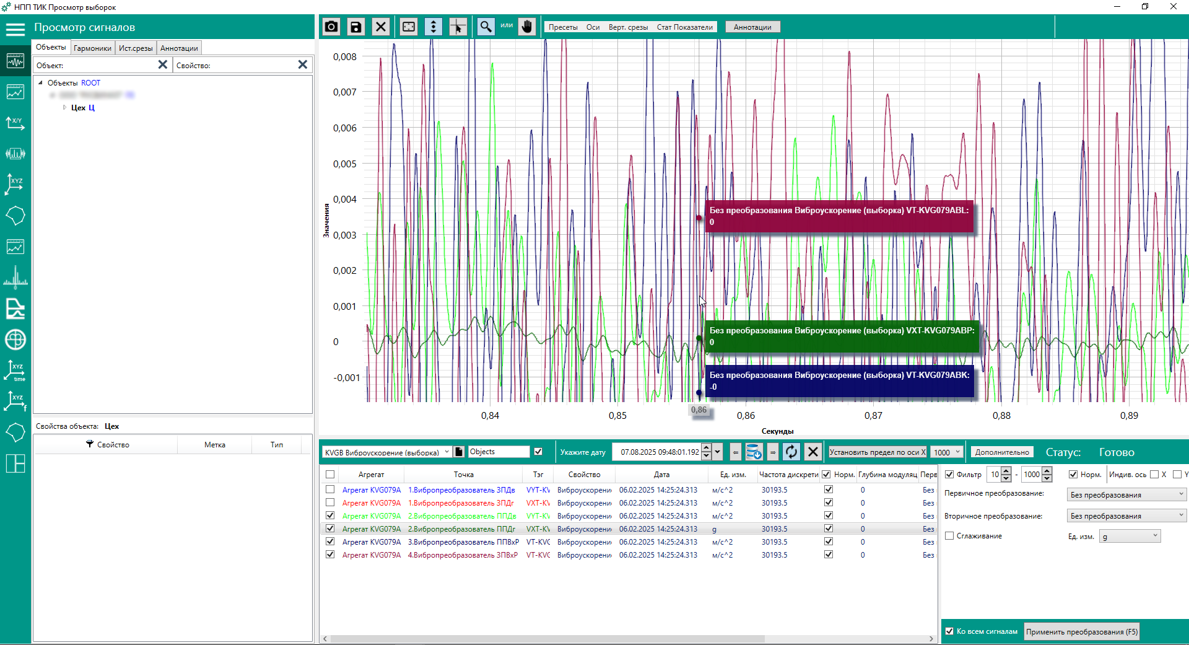The image size is (1189, 645).
Task: Click the Аннотации button in chart toolbar
Action: click(752, 27)
